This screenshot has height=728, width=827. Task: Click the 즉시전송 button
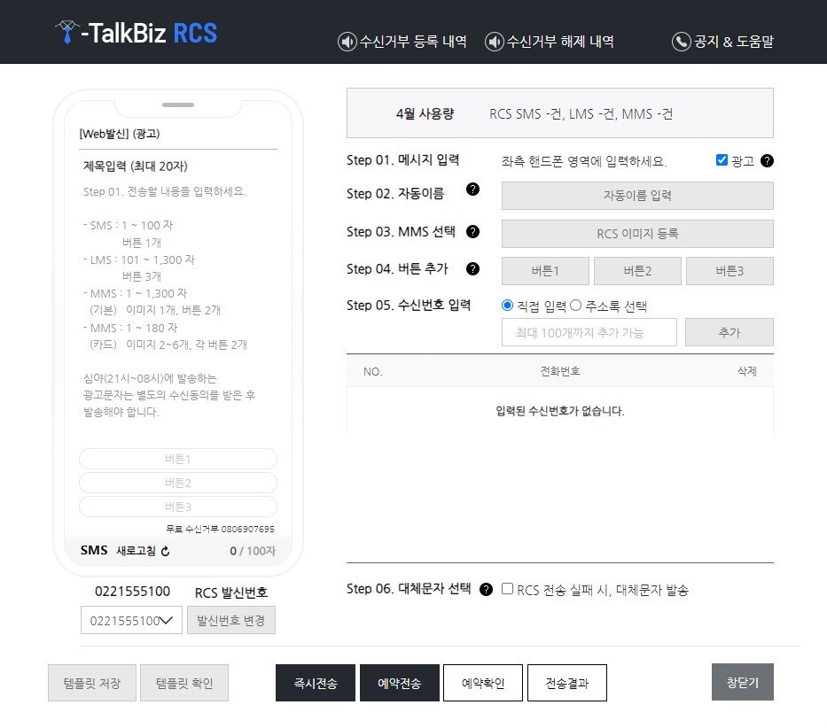coord(315,682)
